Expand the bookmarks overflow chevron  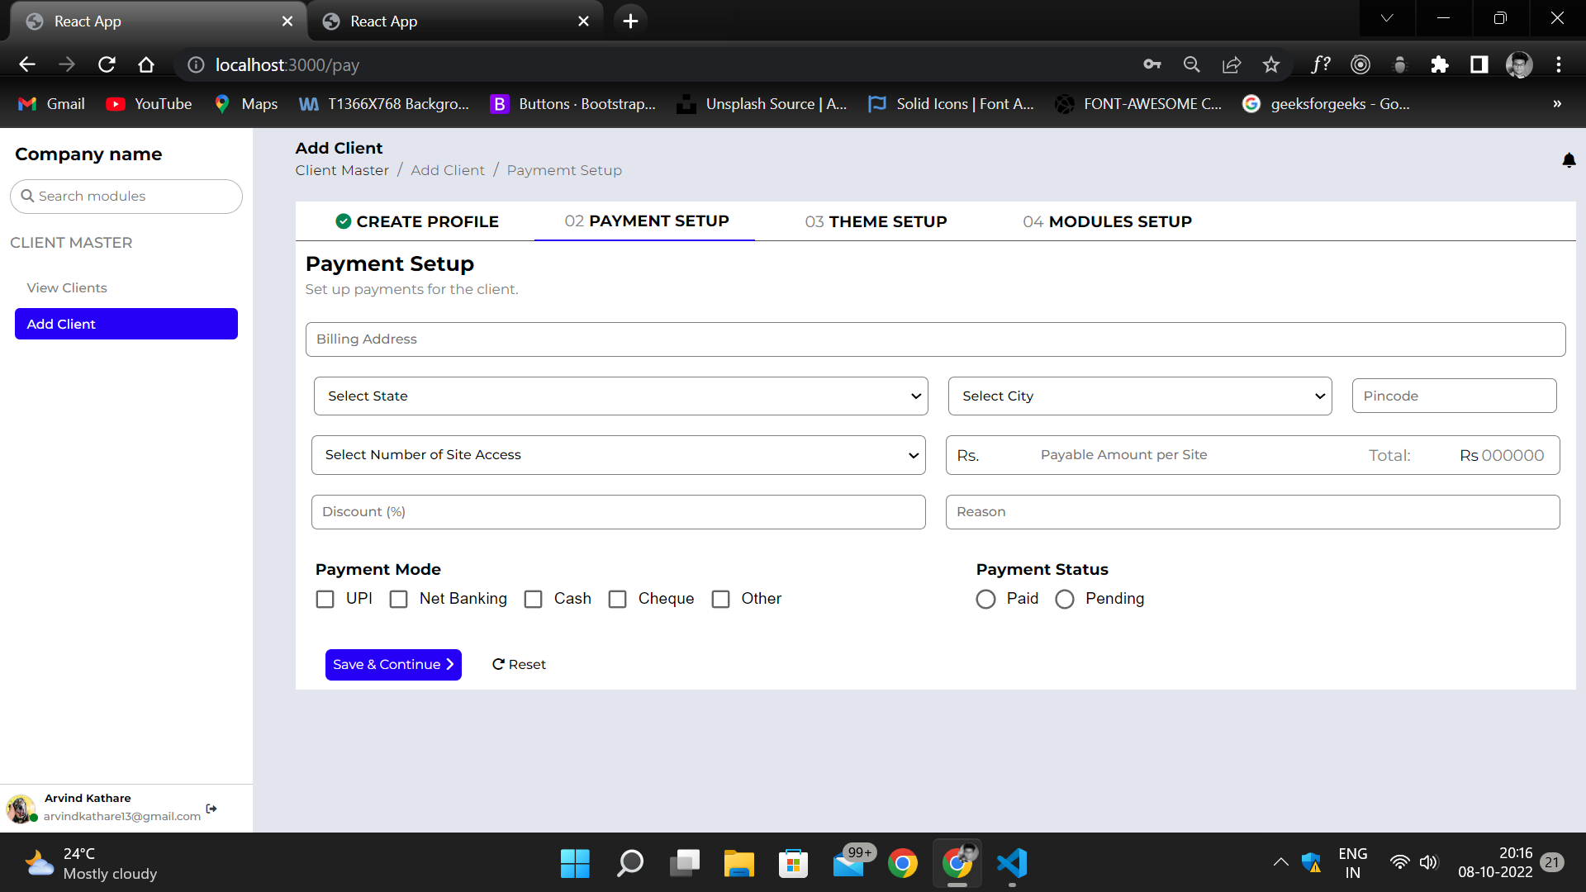click(1557, 104)
